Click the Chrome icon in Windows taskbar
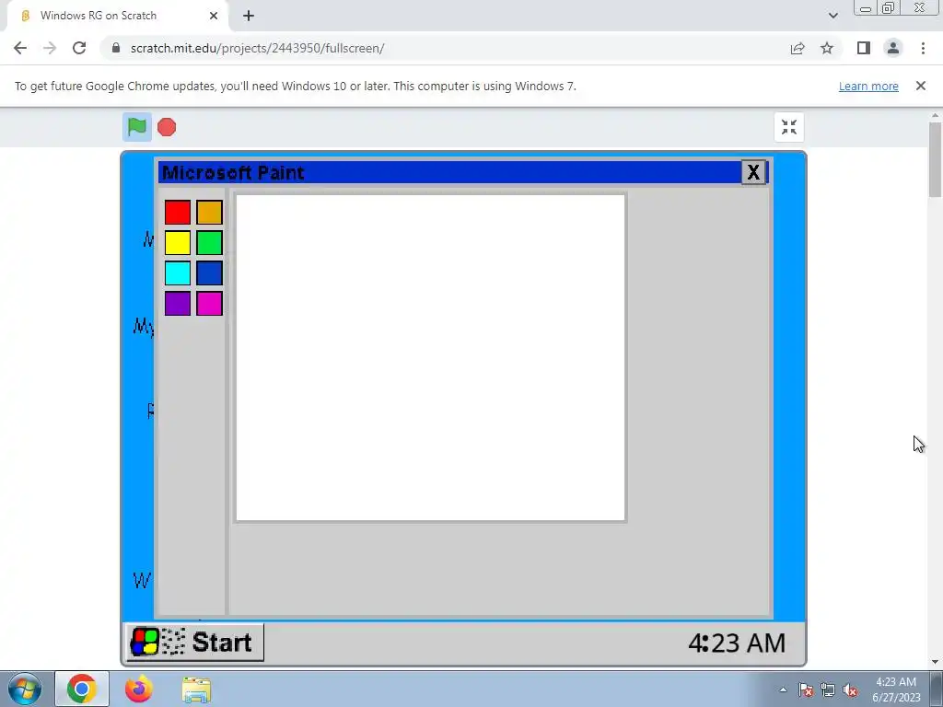This screenshot has width=943, height=707. [82, 689]
